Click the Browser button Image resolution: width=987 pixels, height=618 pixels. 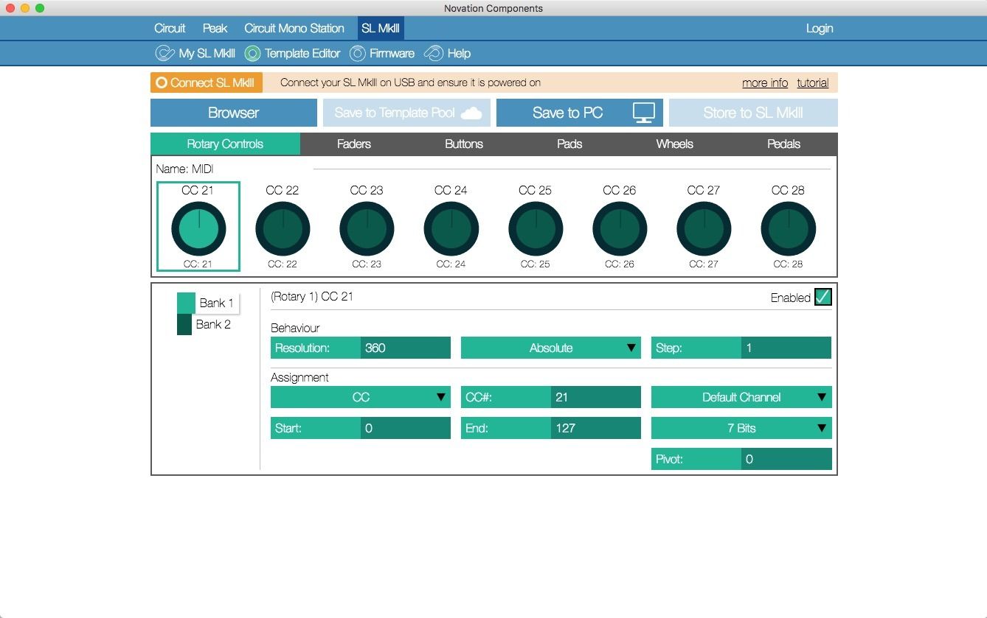[233, 113]
